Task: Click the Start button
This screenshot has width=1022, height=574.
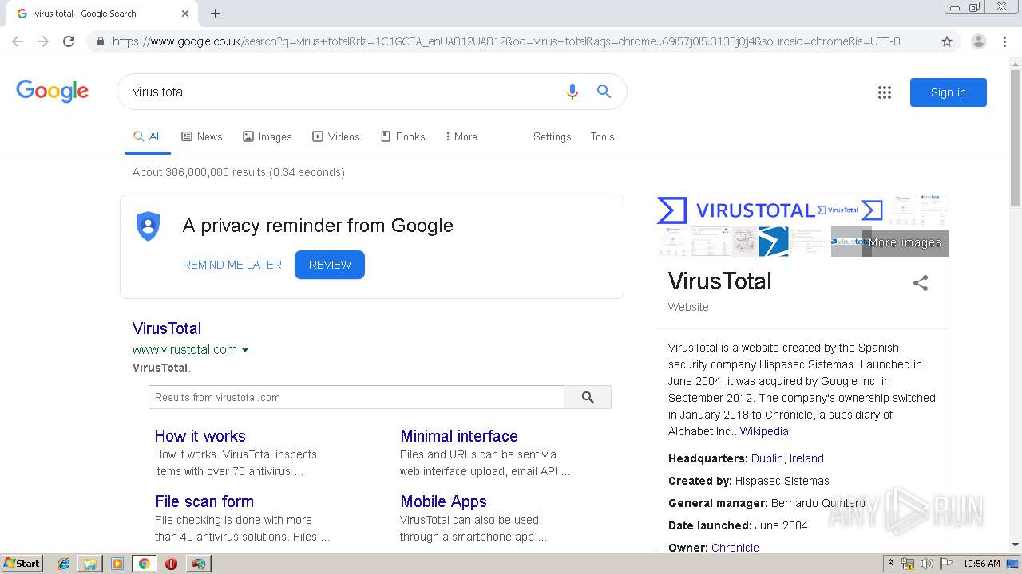Action: click(22, 564)
